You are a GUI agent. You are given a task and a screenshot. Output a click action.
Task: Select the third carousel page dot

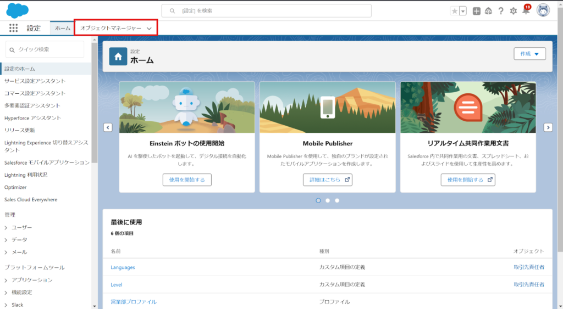[337, 200]
